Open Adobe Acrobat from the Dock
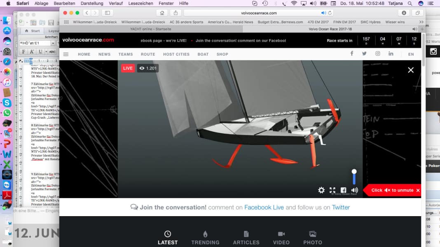This screenshot has height=247, width=440. [x=7, y=195]
